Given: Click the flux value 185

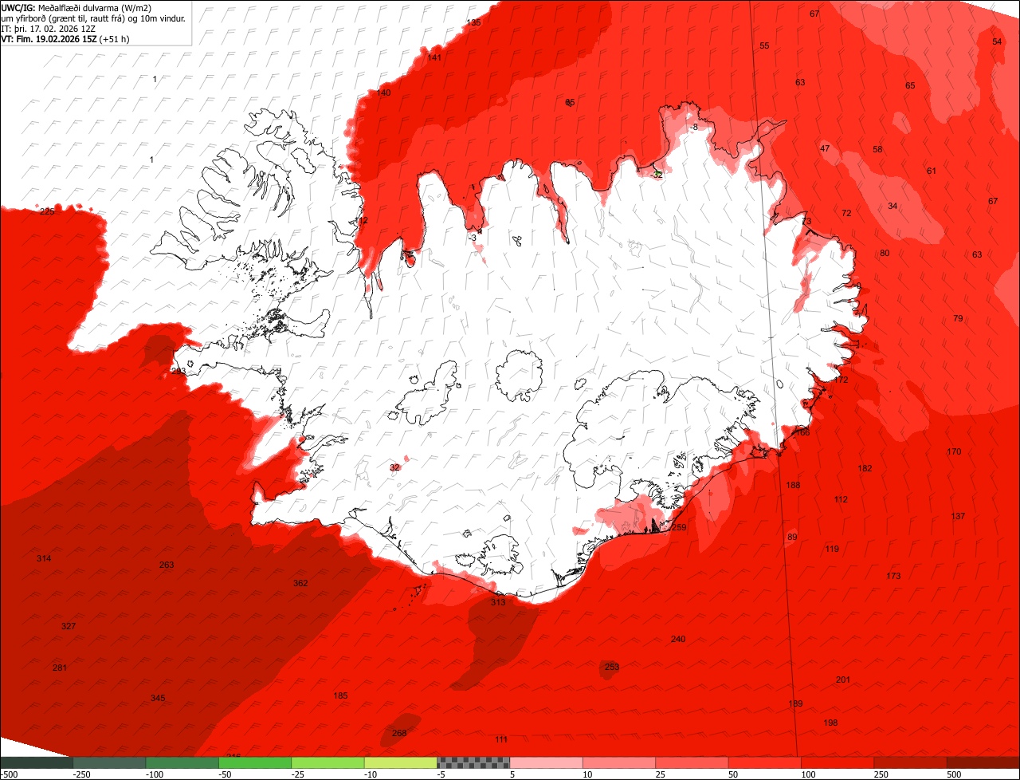Looking at the screenshot, I should [x=340, y=695].
